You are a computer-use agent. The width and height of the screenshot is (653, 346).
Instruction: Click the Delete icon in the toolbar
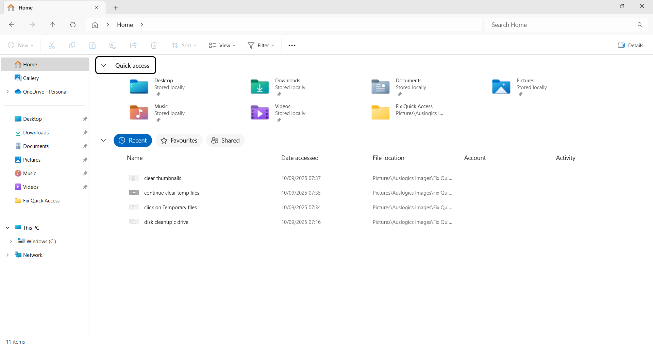[153, 45]
